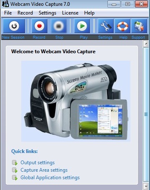Viewport: 150px width, 190px height.
Task: Click the webcam app icon in title bar
Action: coord(5,4)
